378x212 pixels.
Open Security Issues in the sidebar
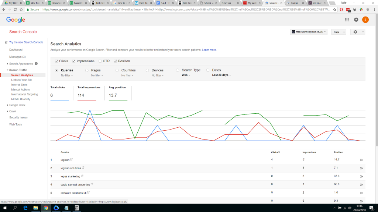pyautogui.click(x=18, y=117)
